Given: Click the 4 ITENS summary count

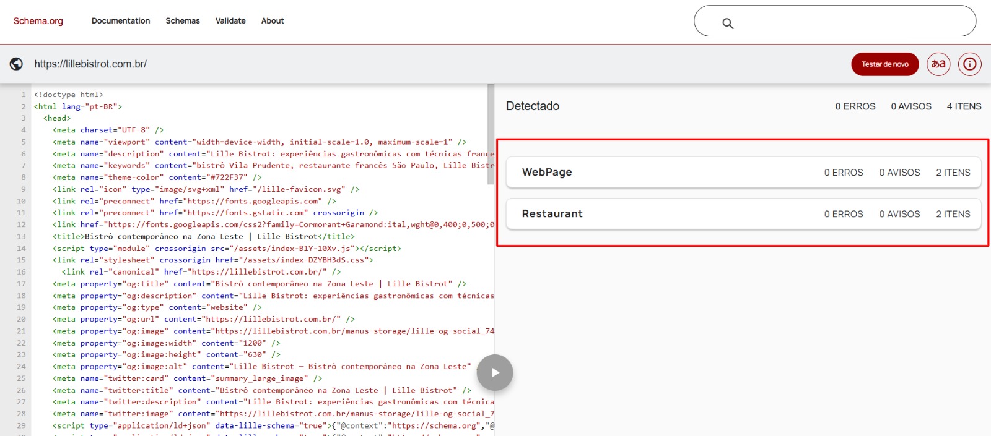Looking at the screenshot, I should (964, 106).
